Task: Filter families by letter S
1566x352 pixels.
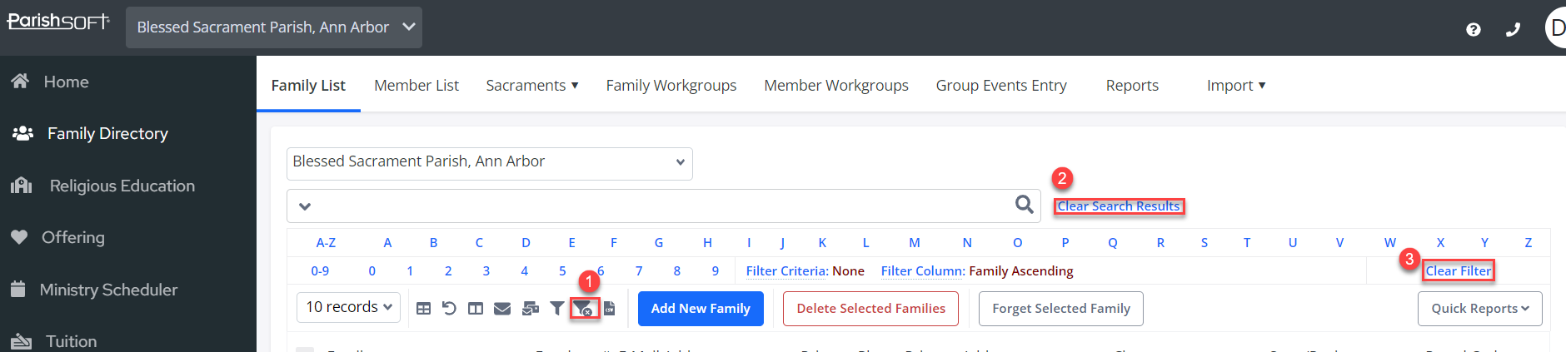Action: coord(1204,243)
